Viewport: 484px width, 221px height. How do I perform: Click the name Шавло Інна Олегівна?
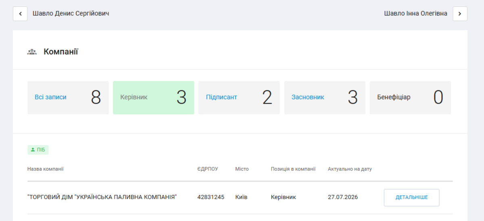(416, 14)
